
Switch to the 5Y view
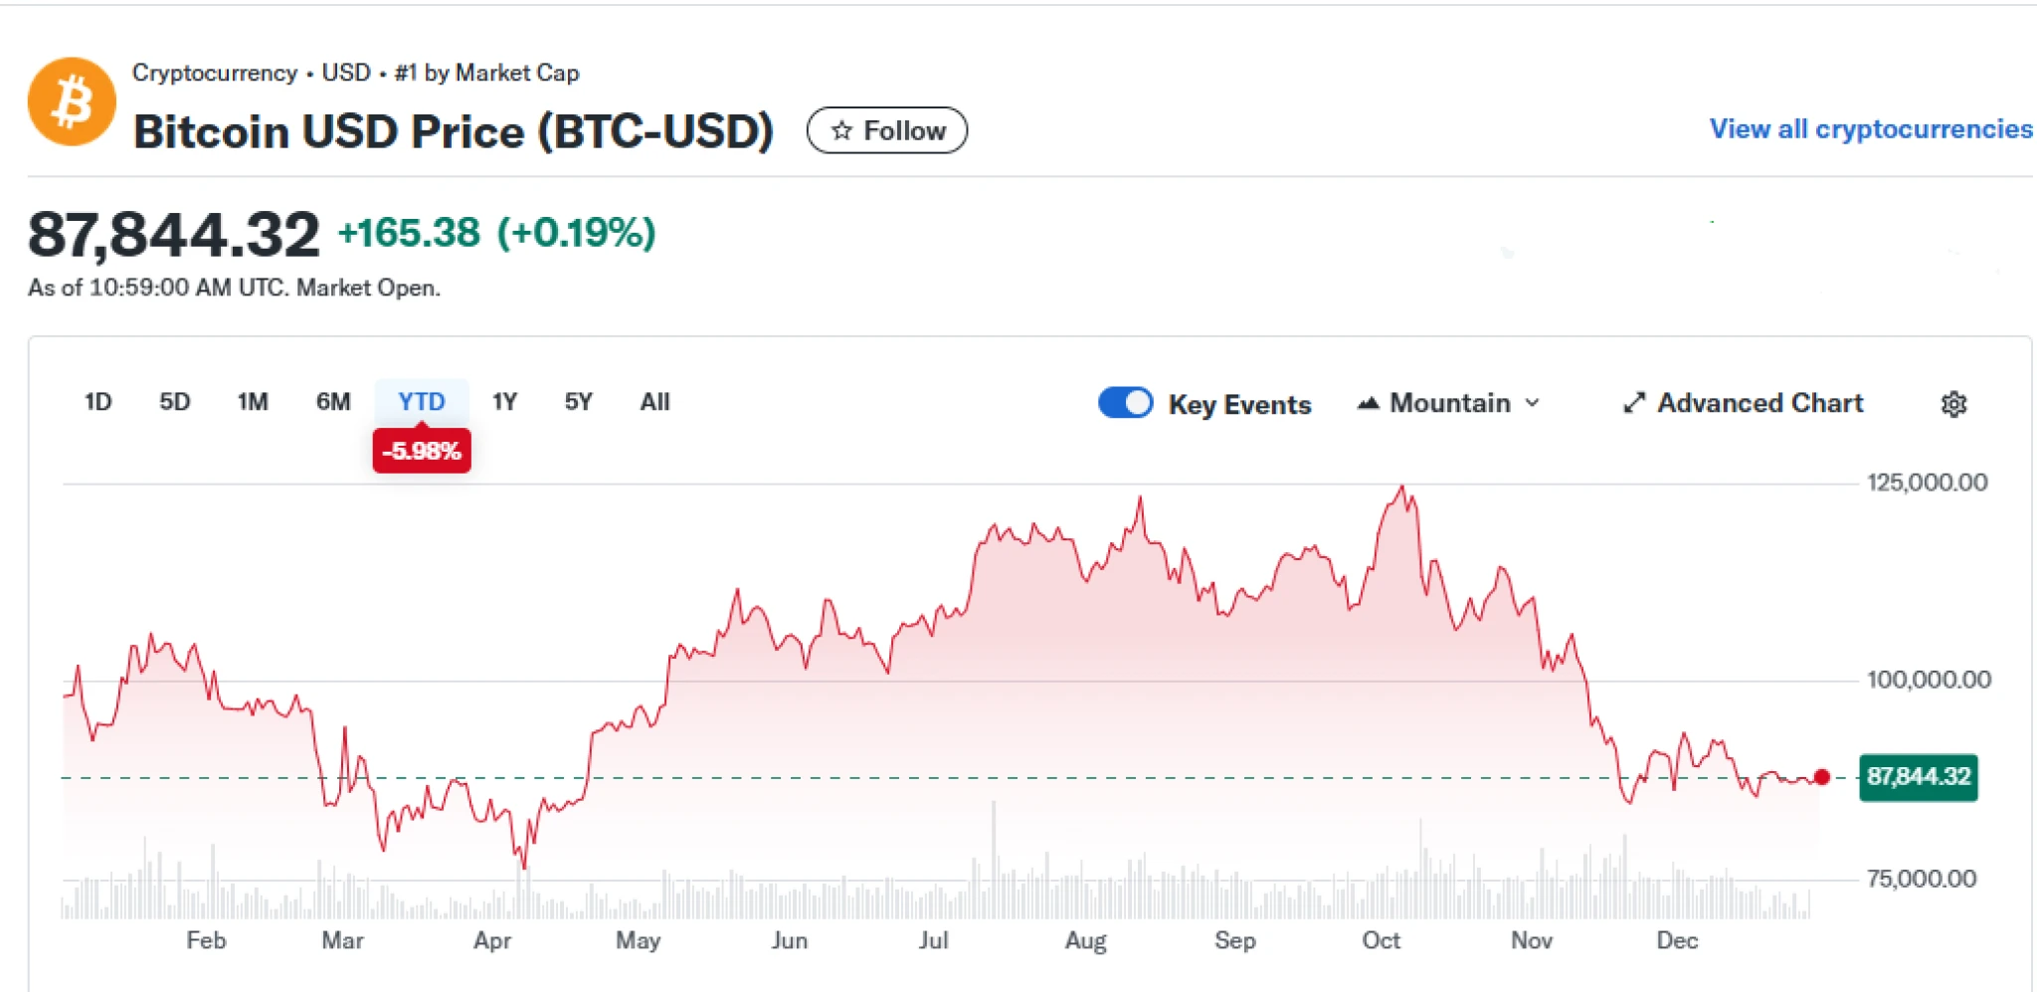(x=579, y=402)
